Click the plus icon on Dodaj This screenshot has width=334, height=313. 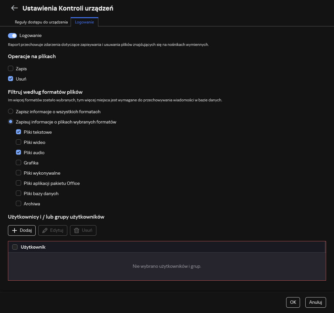14,230
